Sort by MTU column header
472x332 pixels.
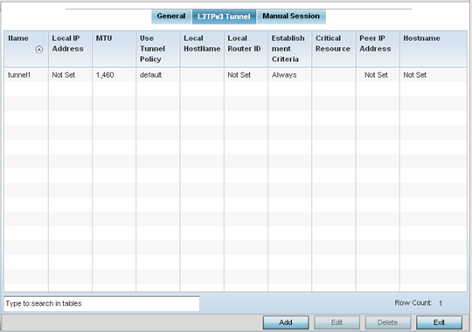tap(114, 49)
